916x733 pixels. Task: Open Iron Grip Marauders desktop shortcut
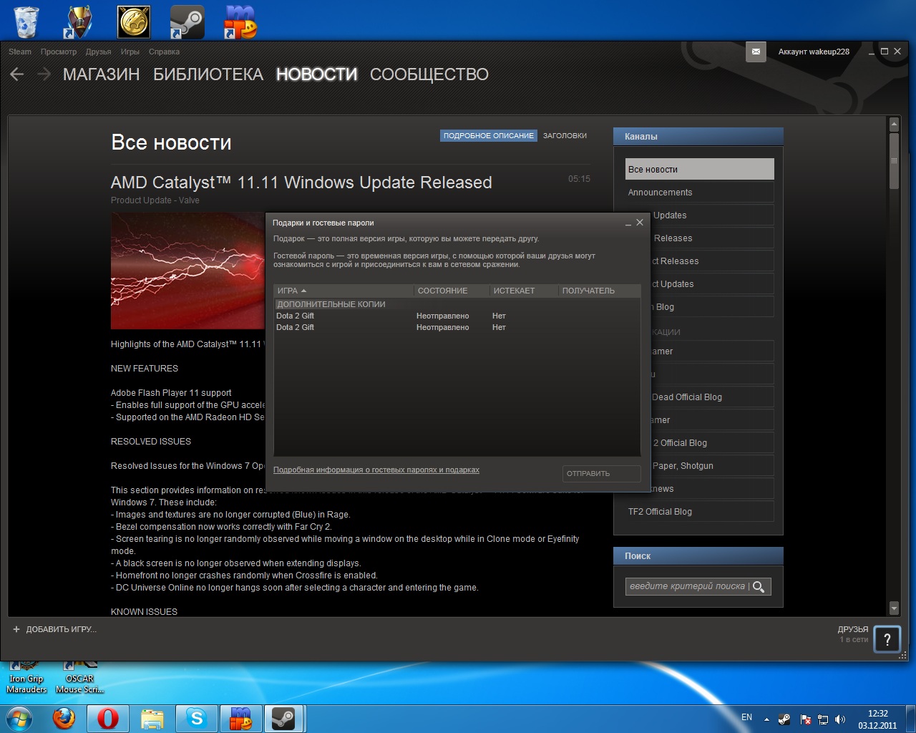(26, 676)
